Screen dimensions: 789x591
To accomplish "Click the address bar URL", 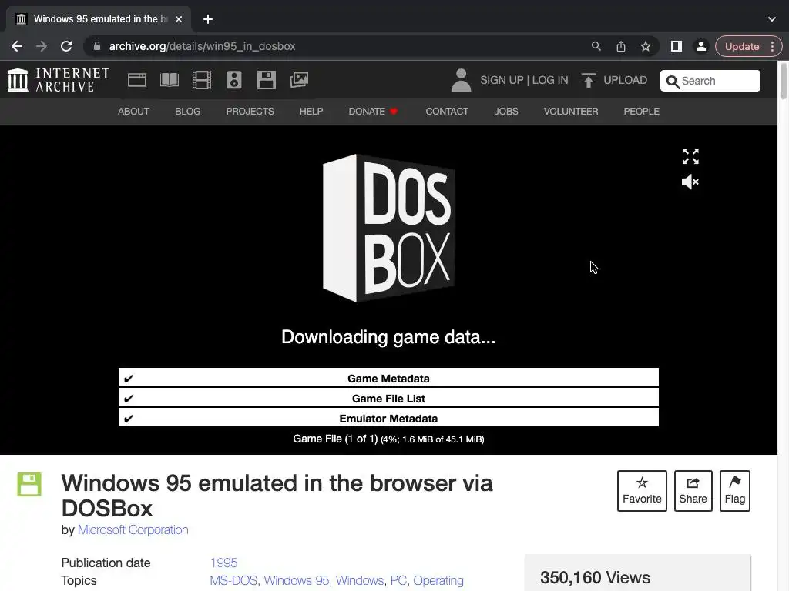I will (x=203, y=46).
